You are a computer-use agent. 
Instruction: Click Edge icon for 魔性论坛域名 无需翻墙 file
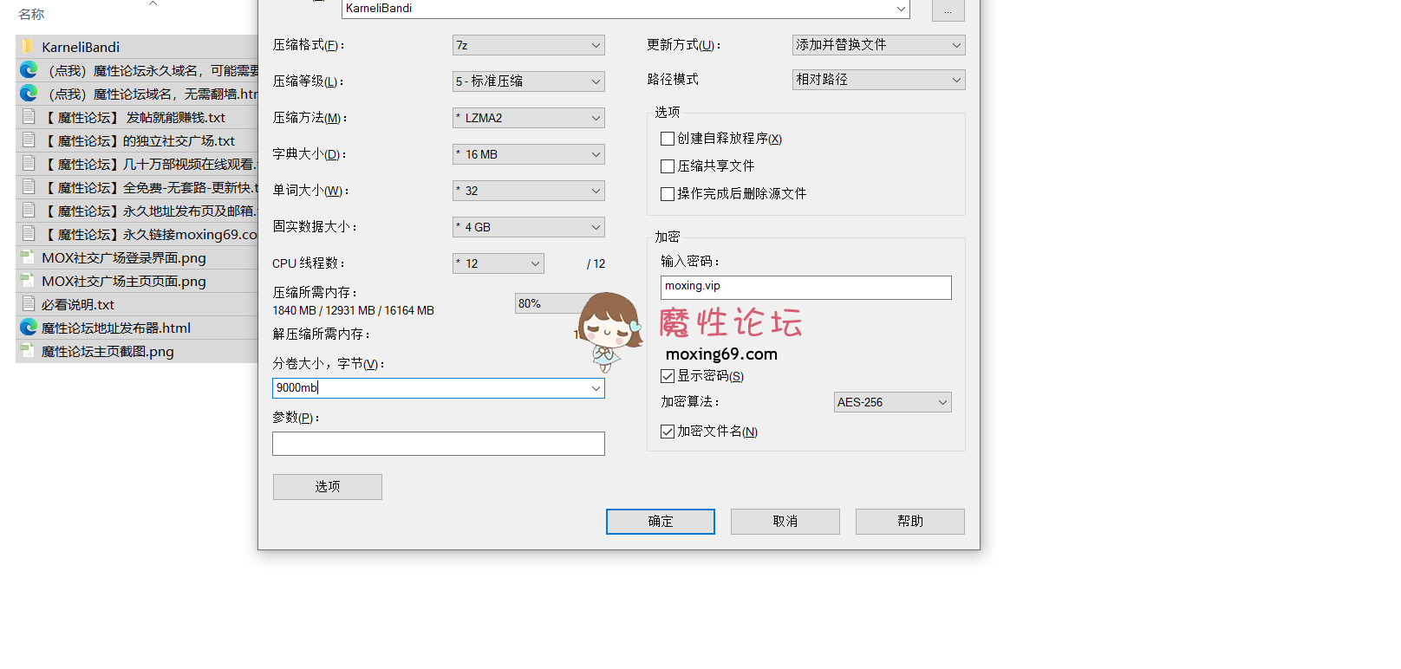(29, 93)
